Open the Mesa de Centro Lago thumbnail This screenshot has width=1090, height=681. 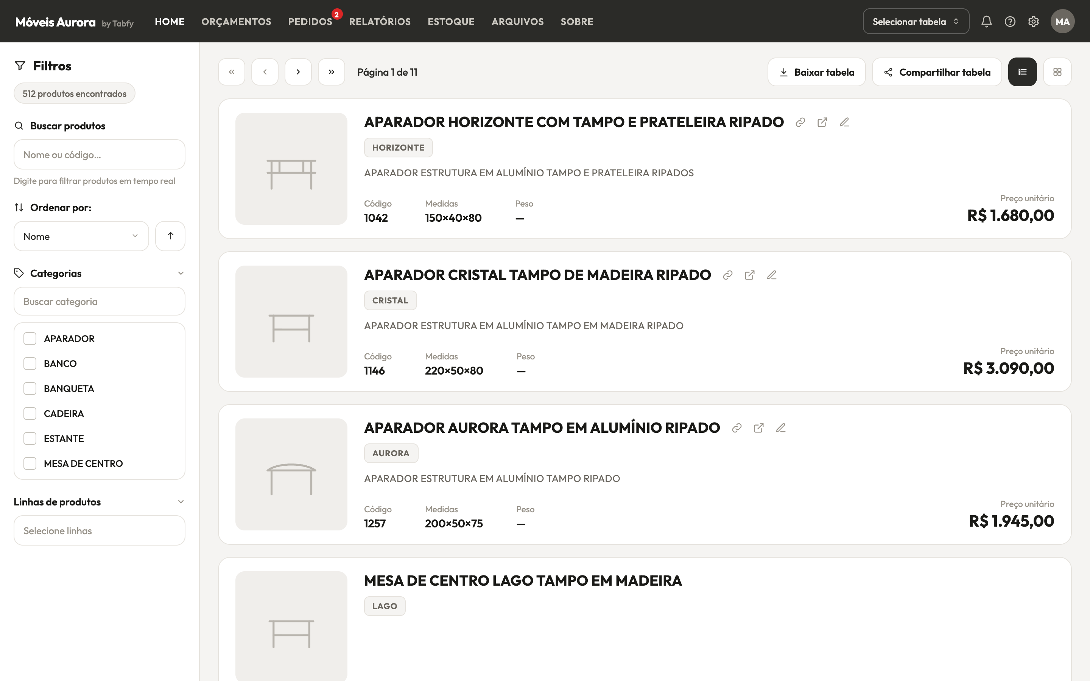pyautogui.click(x=291, y=626)
